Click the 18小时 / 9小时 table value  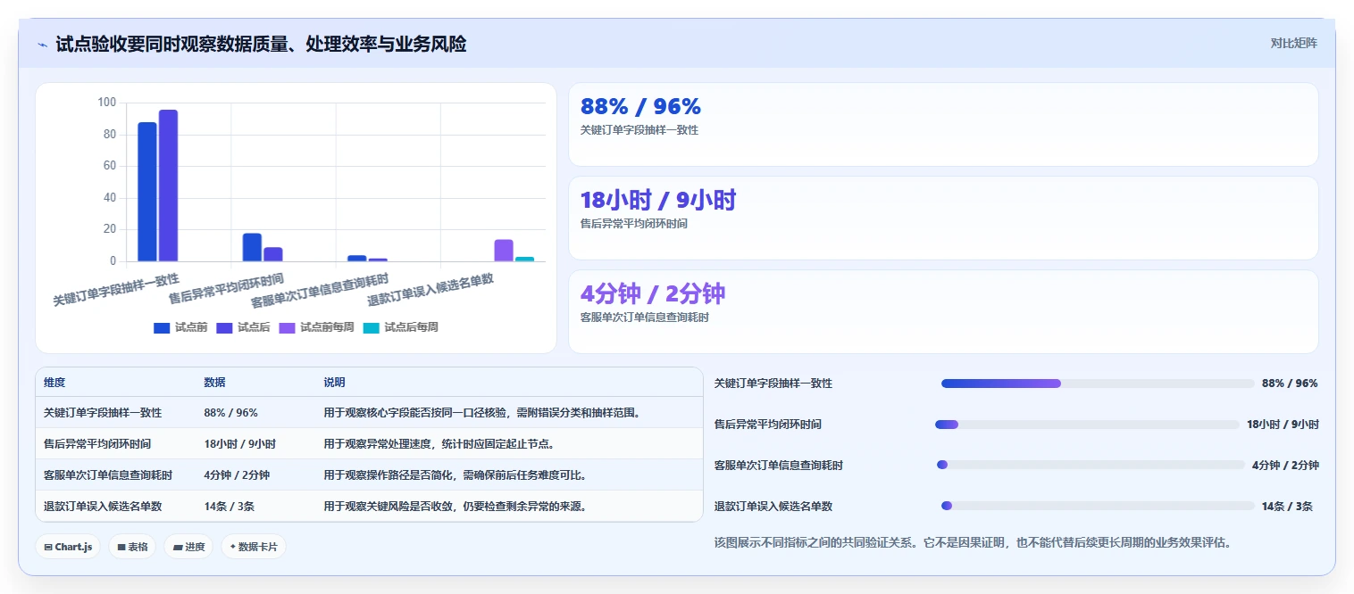239,443
